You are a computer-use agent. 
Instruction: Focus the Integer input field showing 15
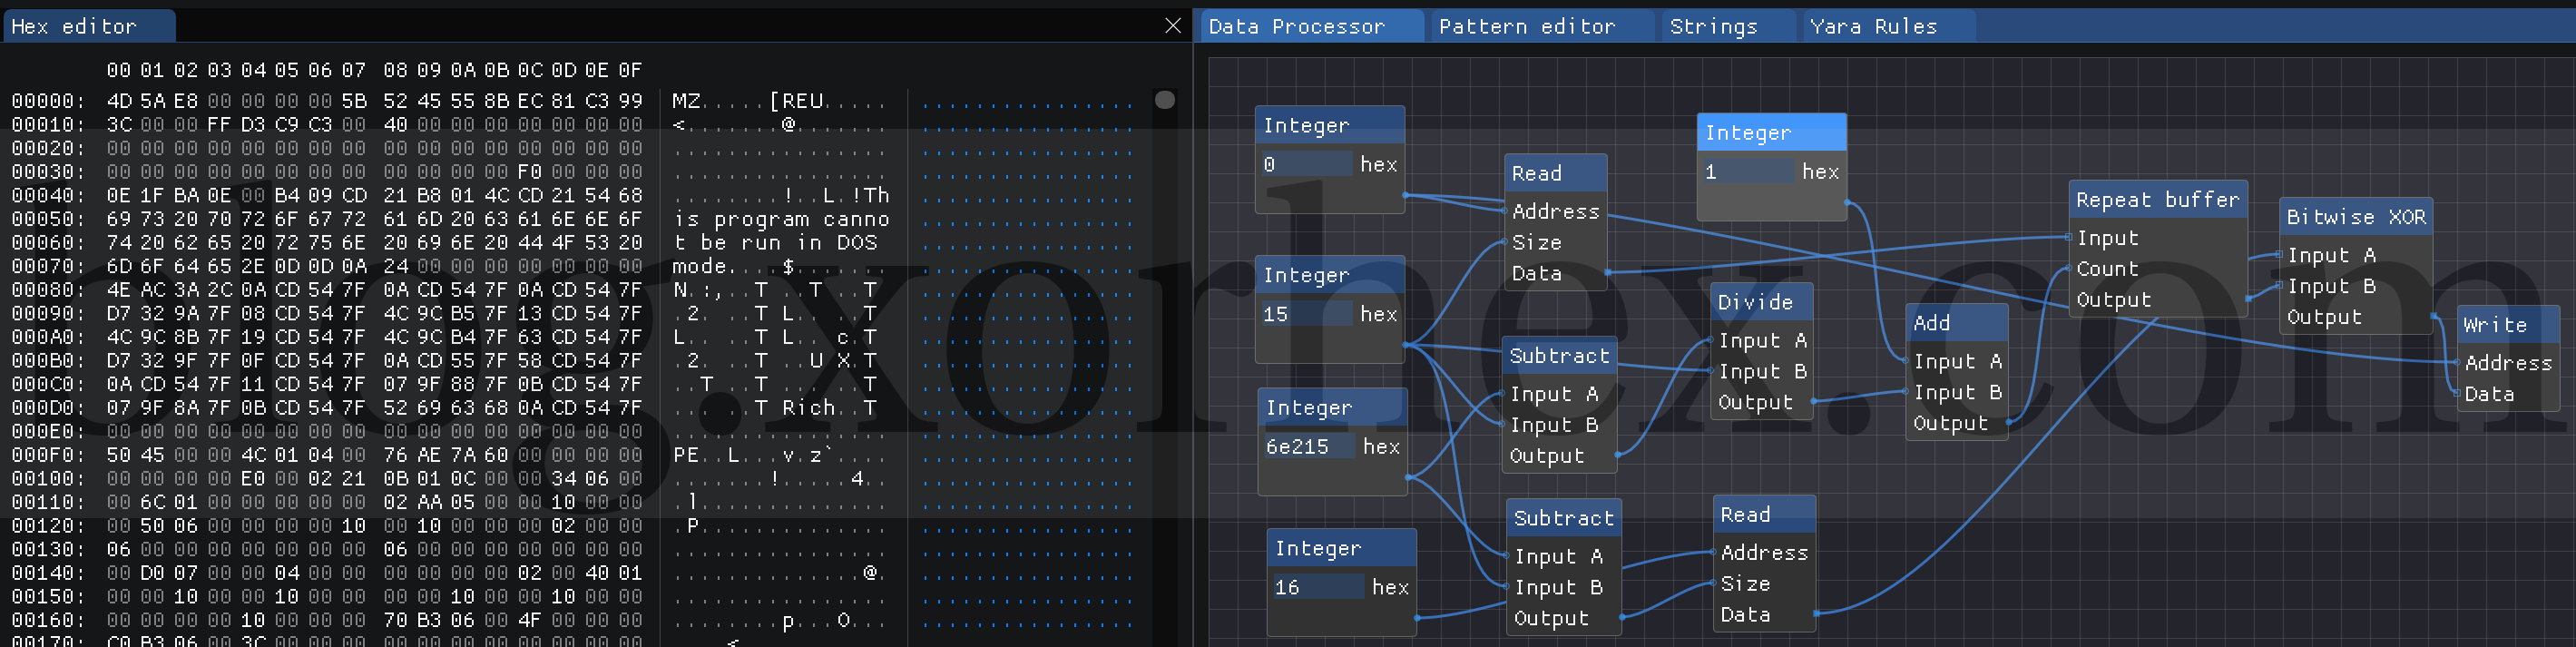tap(1305, 314)
